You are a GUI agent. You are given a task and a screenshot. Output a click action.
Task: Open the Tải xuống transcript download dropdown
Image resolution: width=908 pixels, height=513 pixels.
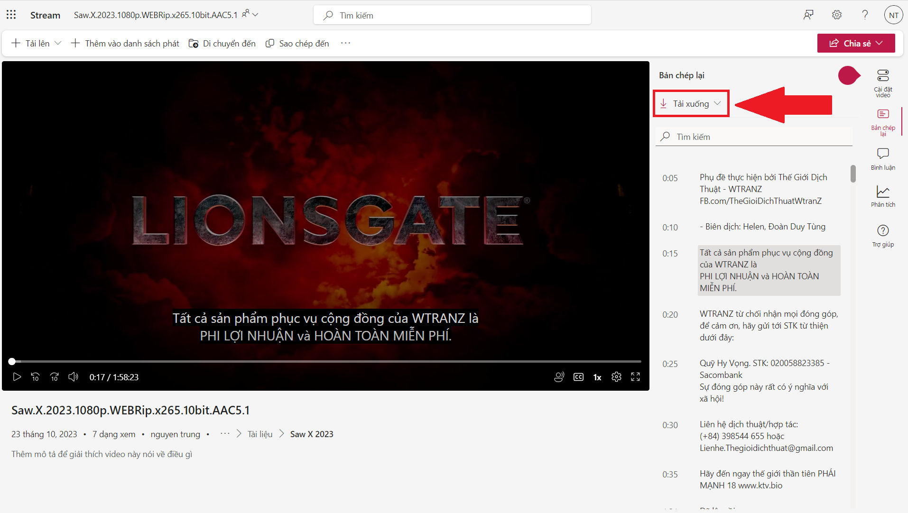pyautogui.click(x=691, y=103)
